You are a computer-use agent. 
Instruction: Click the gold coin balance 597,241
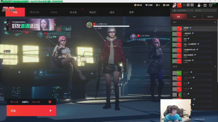pos(138,5)
